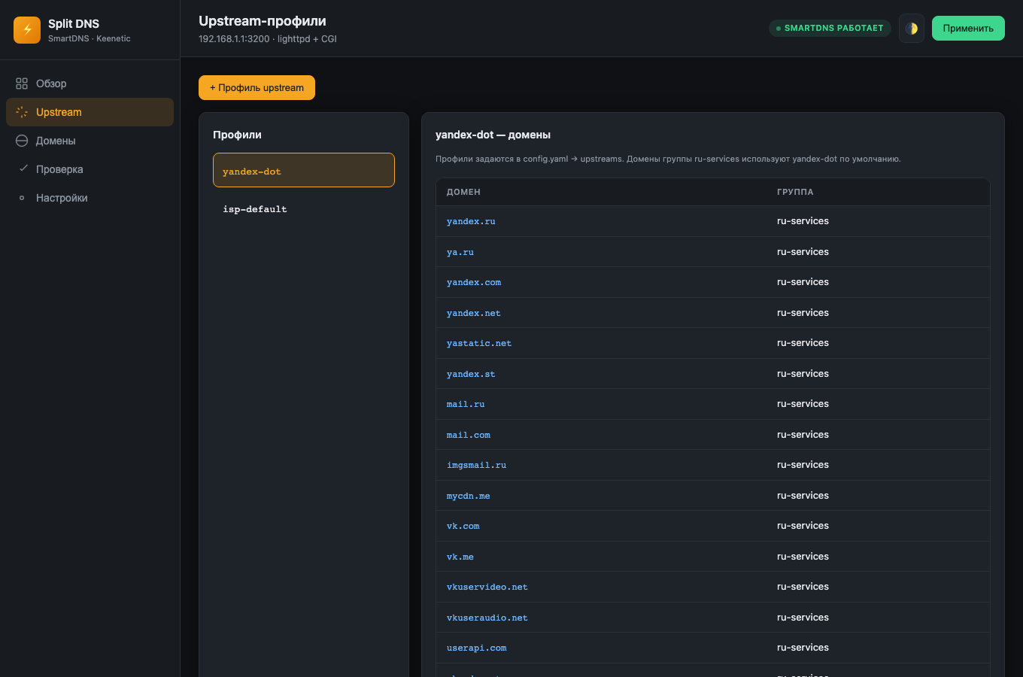Click the ru-services group for mail.ru
This screenshot has width=1023, height=677.
(803, 404)
